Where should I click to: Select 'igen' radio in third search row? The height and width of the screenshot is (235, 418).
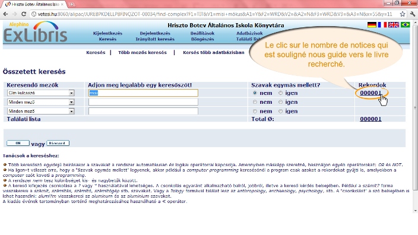(280, 111)
